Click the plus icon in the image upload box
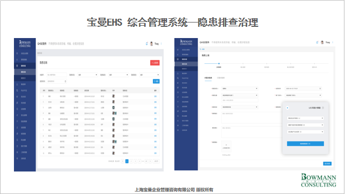345x194 pixels. [226, 145]
